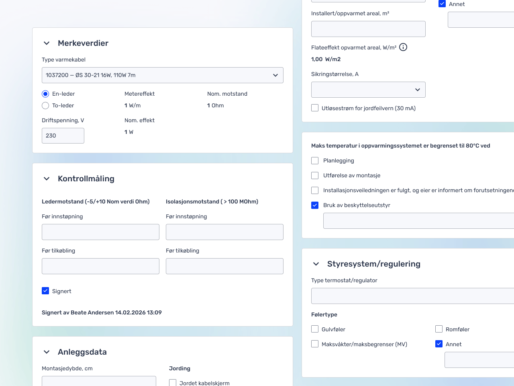Collapse the Styresystem/regulering section

[x=316, y=264]
